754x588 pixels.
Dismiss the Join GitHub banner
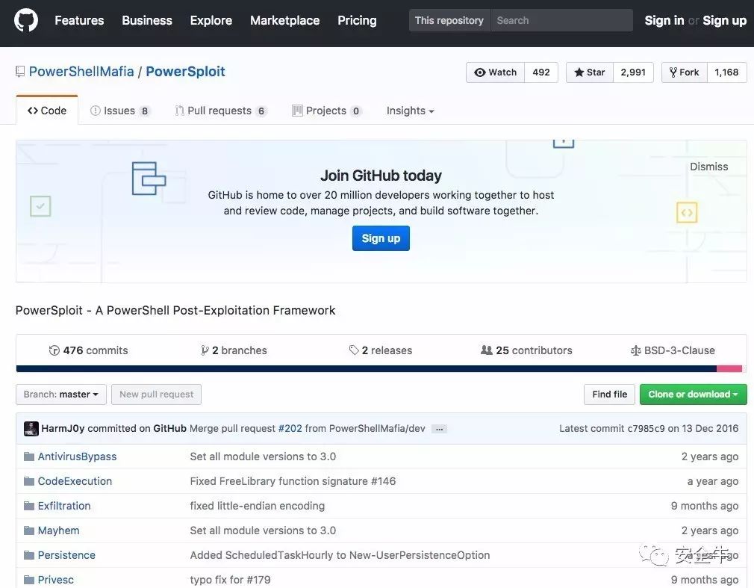point(708,167)
